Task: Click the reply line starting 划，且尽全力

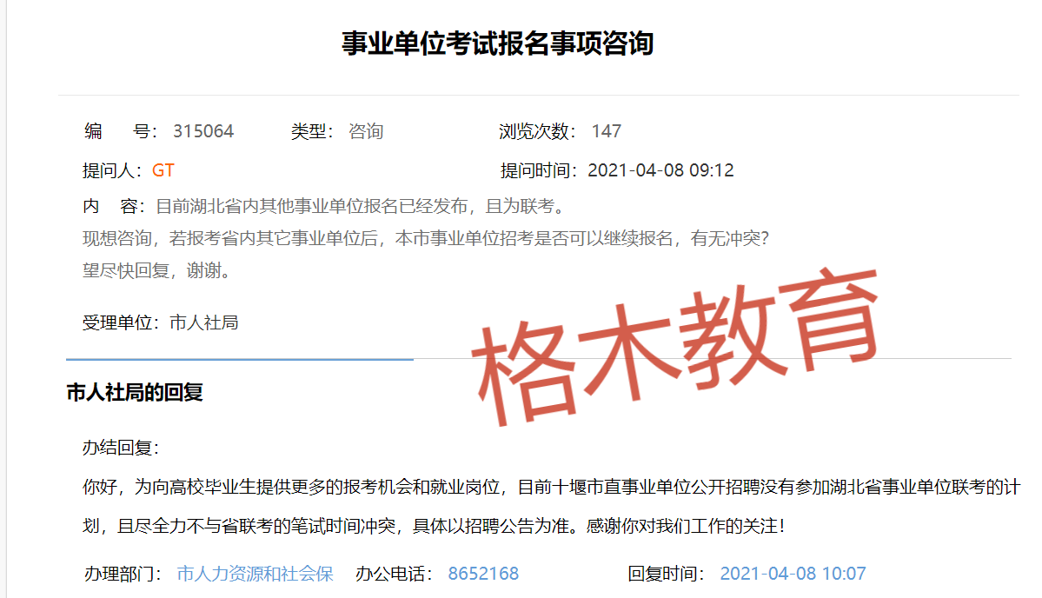Action: [434, 526]
